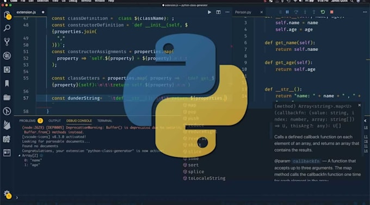Restart debugging with the green arrow
This screenshot has width=370, height=205.
pos(323,12)
